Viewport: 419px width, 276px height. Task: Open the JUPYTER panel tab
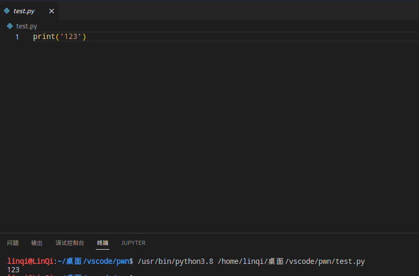133,243
